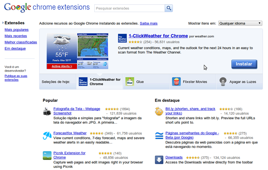Viewport: 268px width, 170px height.
Task: Click the Google Chrome extensions logo
Action: 47,7
